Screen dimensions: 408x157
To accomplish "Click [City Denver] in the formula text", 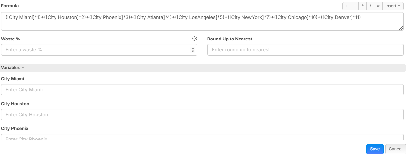I will (x=336, y=17).
